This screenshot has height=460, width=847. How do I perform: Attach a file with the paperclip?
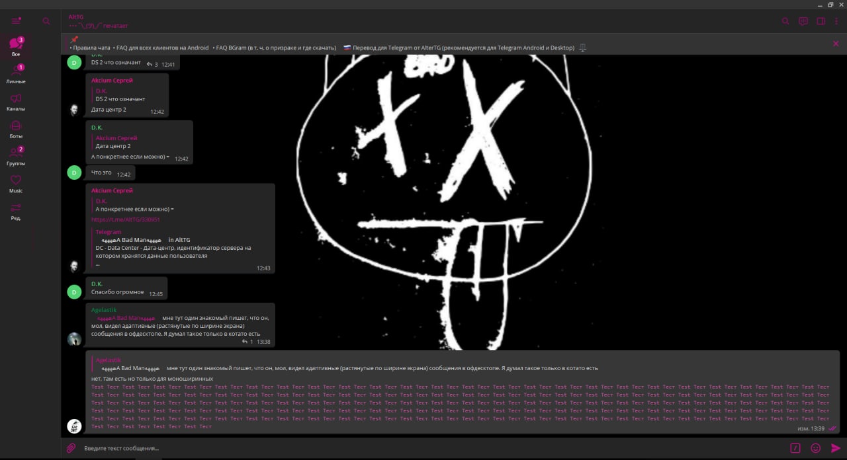(x=71, y=448)
